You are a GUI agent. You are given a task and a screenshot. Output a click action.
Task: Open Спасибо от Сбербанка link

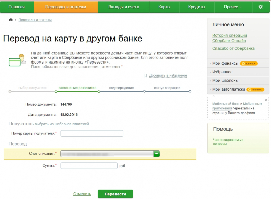233,48
